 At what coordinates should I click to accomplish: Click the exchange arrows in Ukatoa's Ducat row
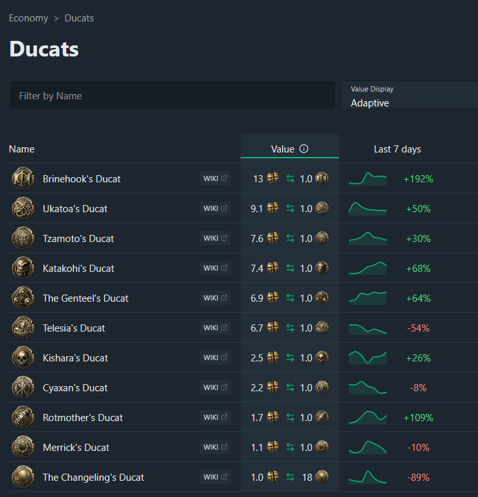click(290, 208)
